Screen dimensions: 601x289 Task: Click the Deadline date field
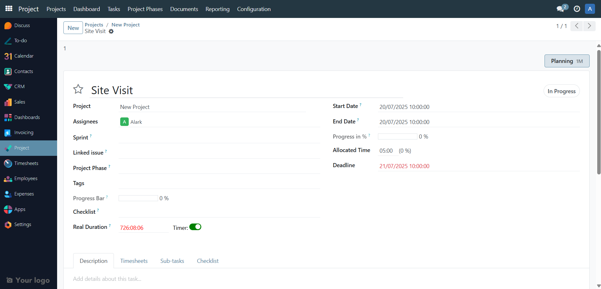click(x=404, y=166)
